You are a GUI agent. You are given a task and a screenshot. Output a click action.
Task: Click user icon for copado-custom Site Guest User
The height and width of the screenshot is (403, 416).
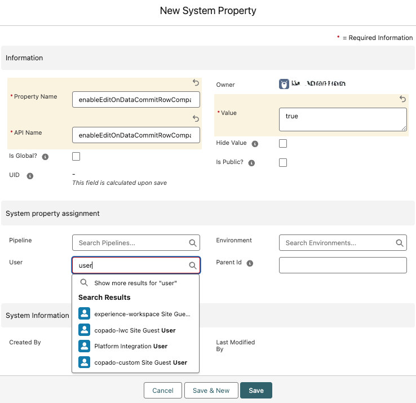85,362
